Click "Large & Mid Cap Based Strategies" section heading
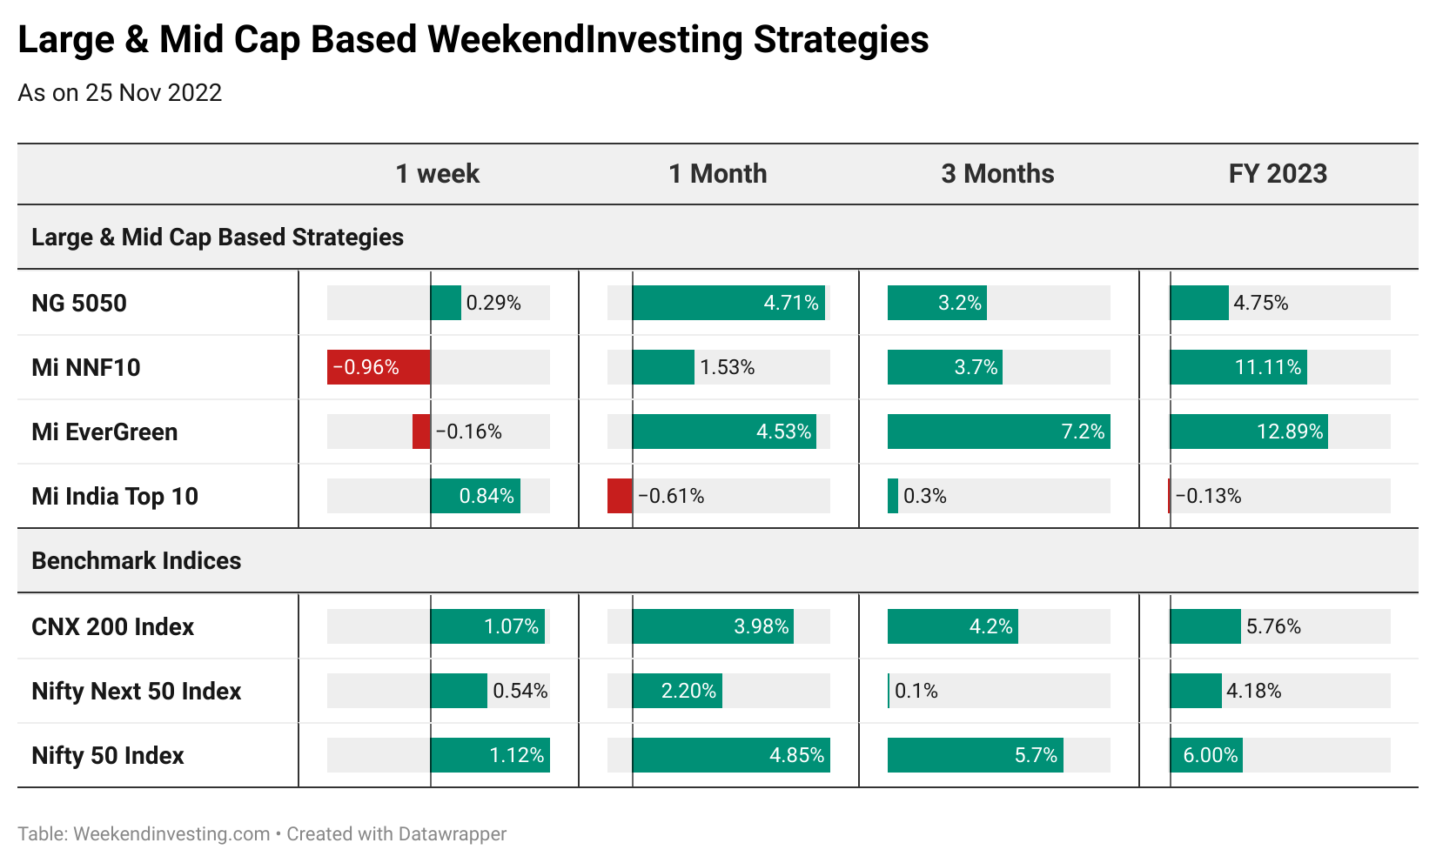The width and height of the screenshot is (1436, 863). [218, 237]
